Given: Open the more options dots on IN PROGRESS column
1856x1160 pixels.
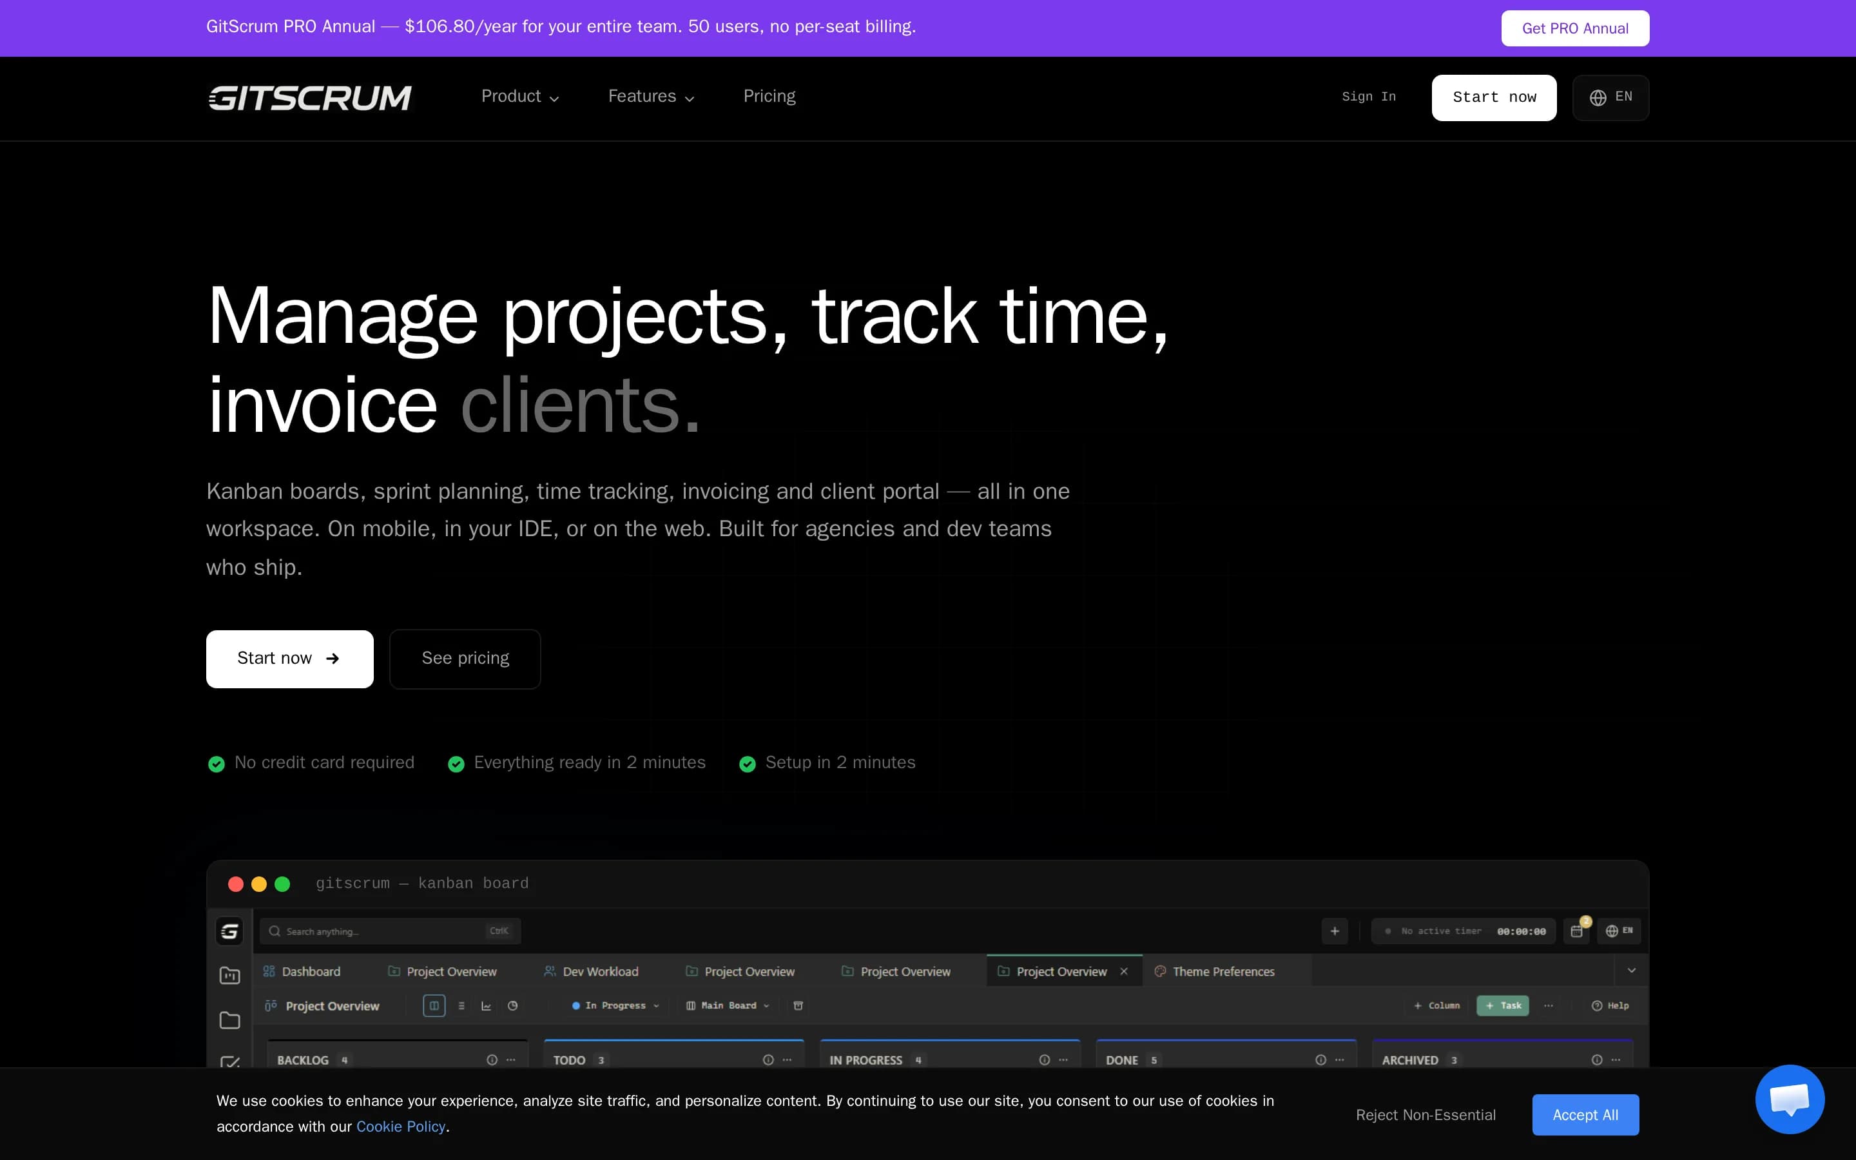Looking at the screenshot, I should [1064, 1059].
